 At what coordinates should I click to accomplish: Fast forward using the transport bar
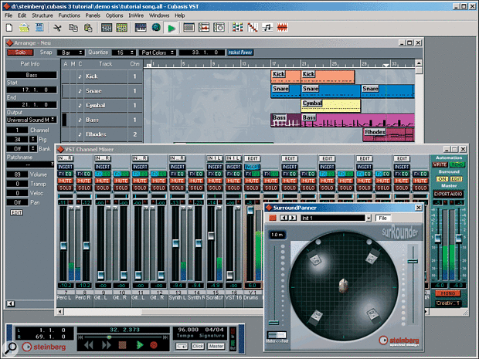(106, 345)
